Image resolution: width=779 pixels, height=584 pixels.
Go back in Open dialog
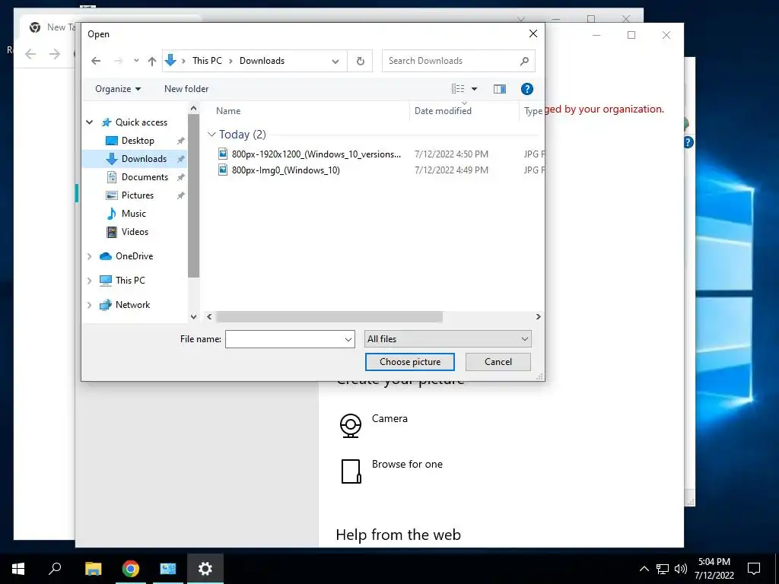(x=96, y=61)
